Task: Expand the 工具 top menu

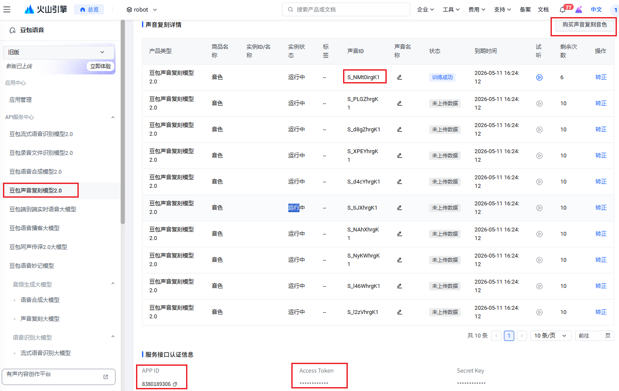Action: pyautogui.click(x=451, y=9)
